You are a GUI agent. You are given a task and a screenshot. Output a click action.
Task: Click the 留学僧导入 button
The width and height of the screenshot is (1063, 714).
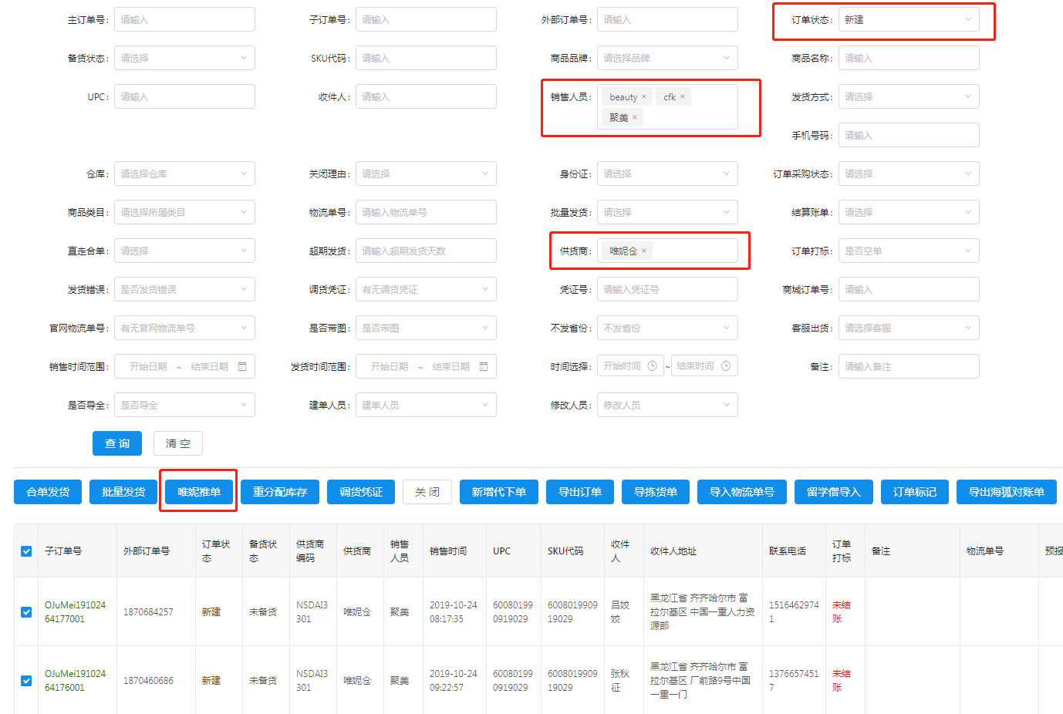[834, 492]
